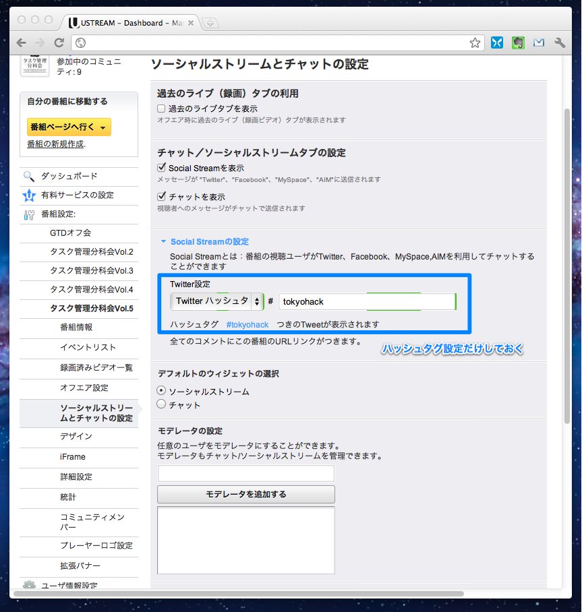This screenshot has width=582, height=612.
Task: Open イベントリスト in the sidebar
Action: 88,347
